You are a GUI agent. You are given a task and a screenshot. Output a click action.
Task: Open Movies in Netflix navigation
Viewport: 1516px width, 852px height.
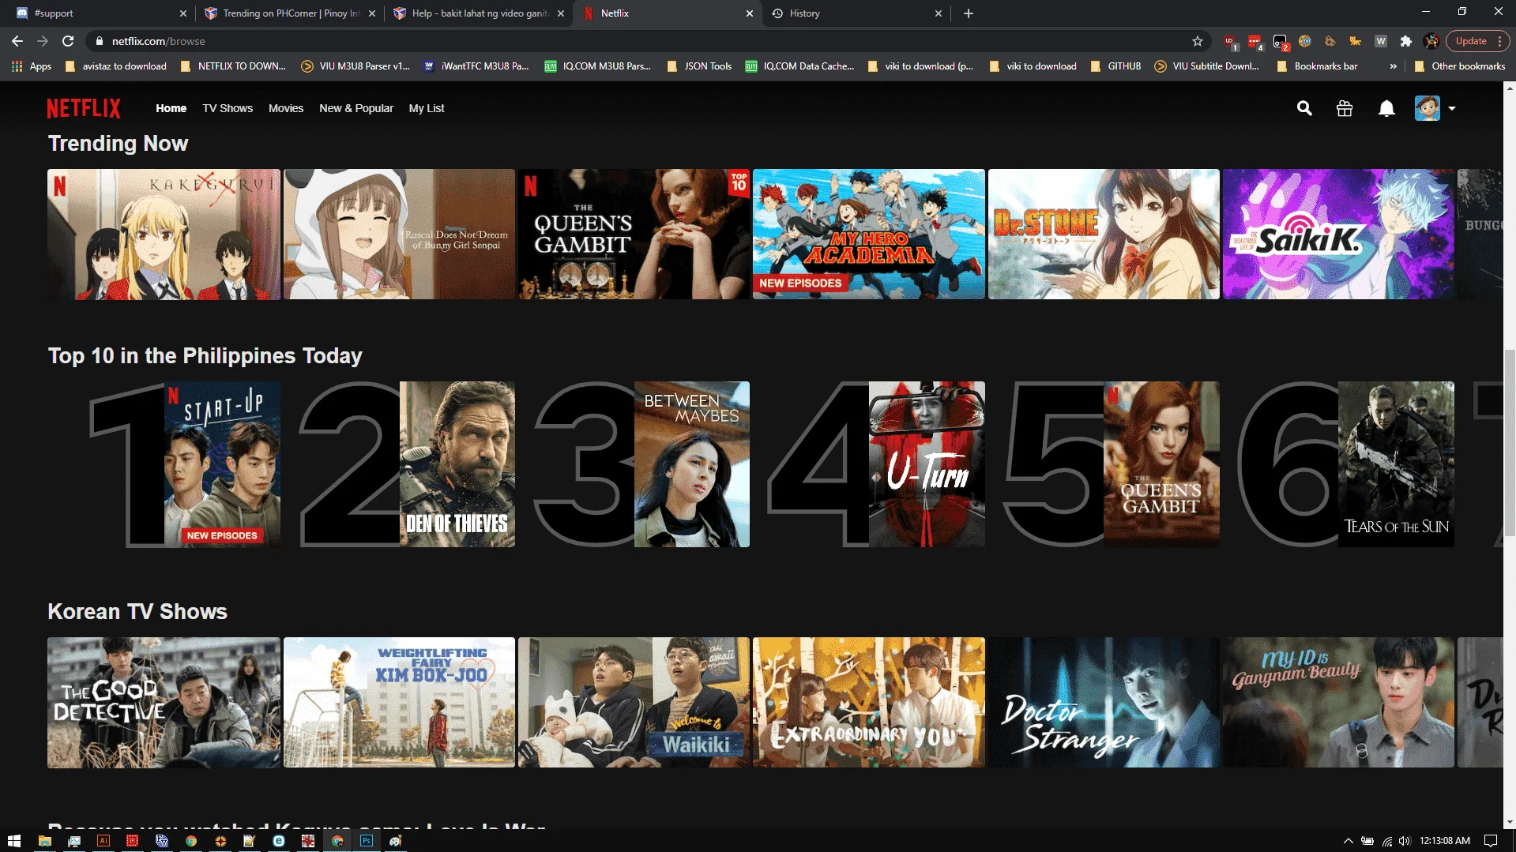point(286,108)
